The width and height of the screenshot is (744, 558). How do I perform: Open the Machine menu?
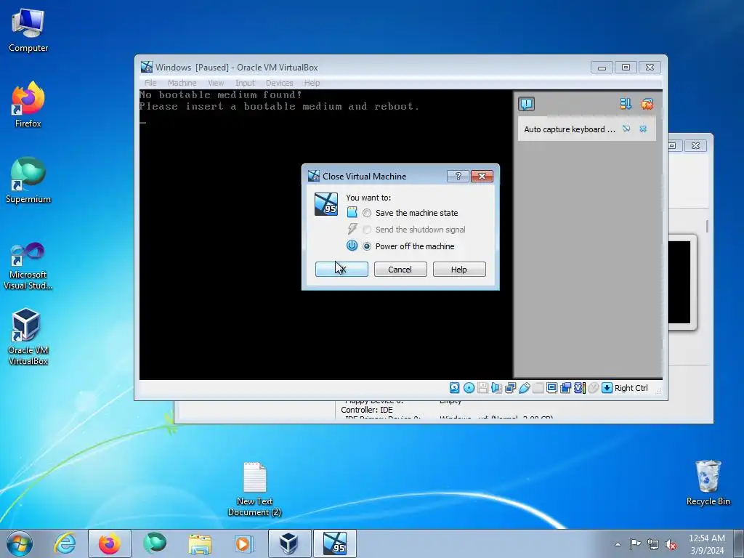pyautogui.click(x=182, y=83)
